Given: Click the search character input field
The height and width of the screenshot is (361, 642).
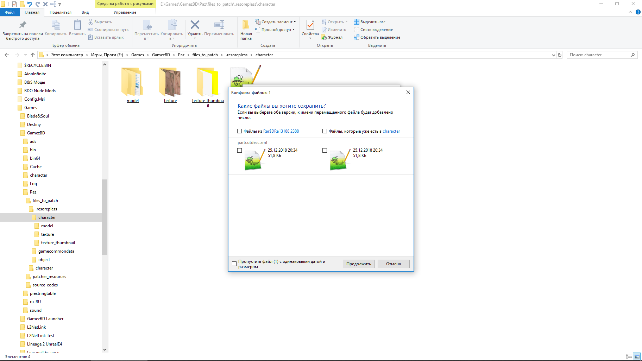Looking at the screenshot, I should click(598, 55).
